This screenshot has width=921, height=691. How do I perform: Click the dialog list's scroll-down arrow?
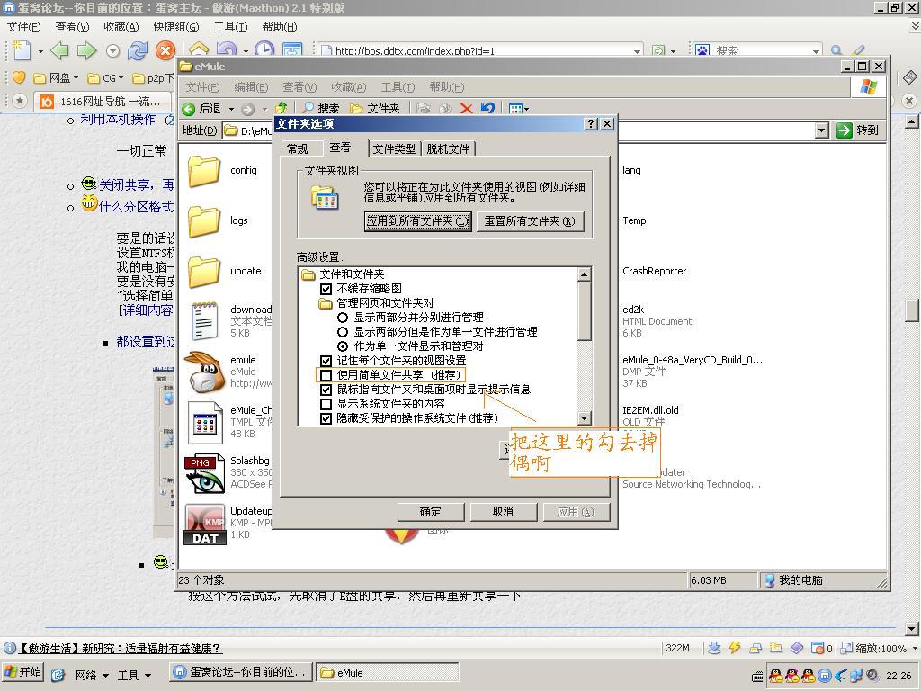tap(584, 418)
